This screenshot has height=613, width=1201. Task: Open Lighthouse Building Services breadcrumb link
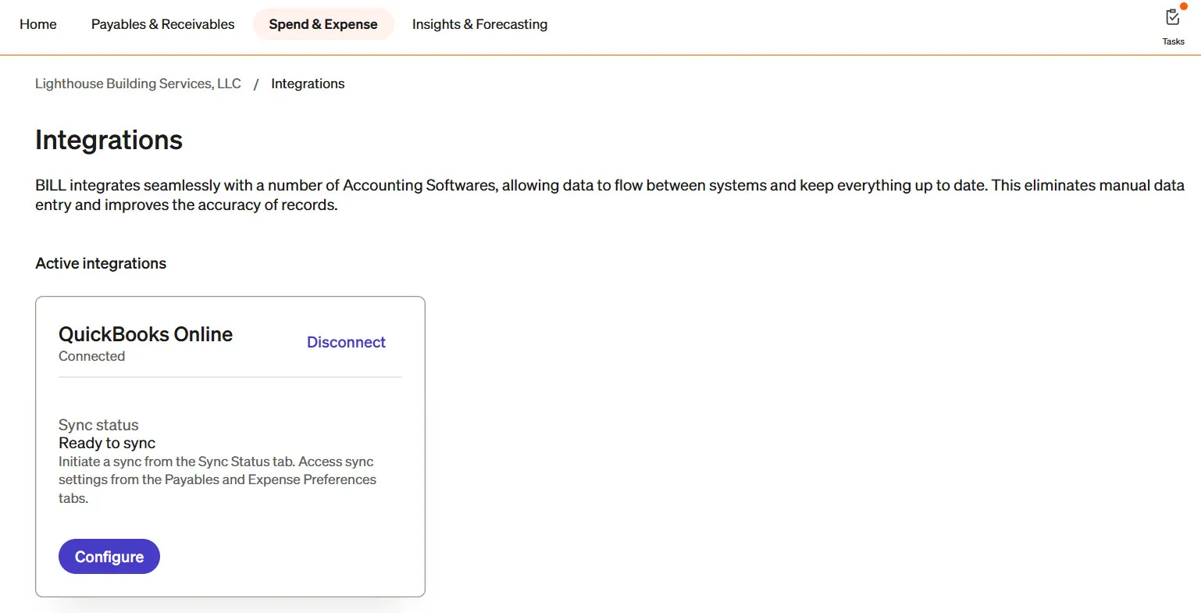coord(138,84)
